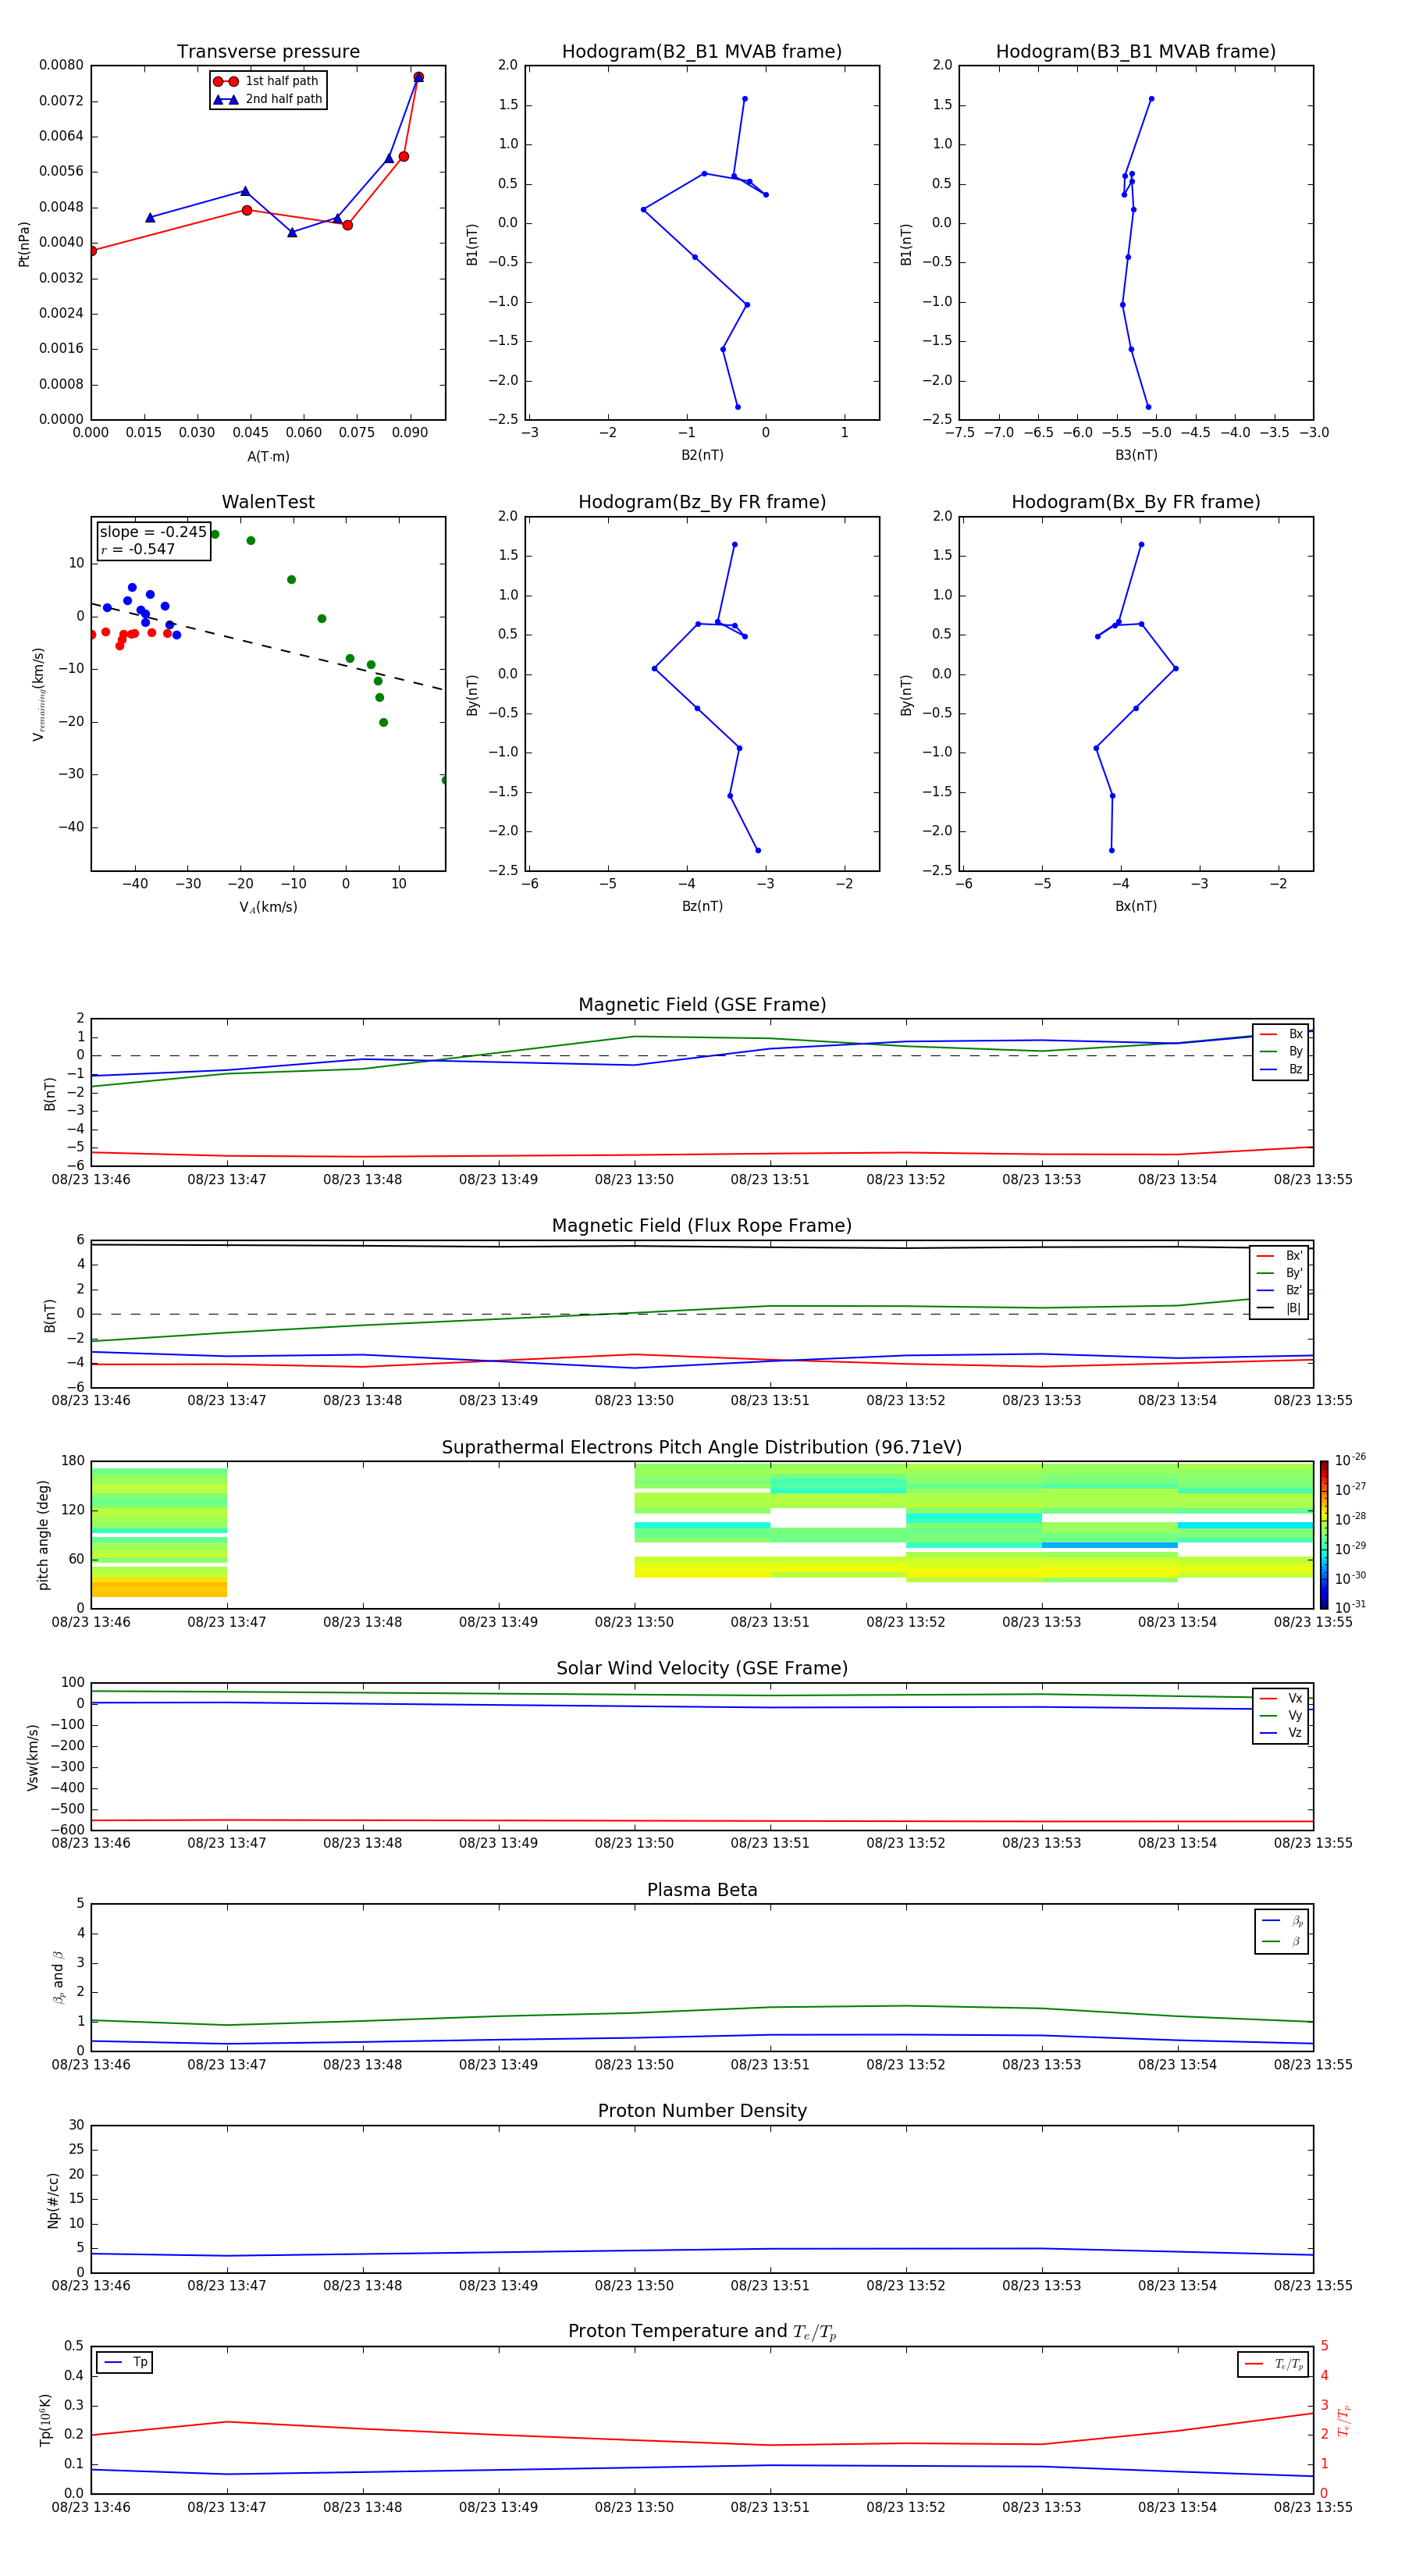The image size is (1405, 2576).
Task: Select the Bx legend entry in GSE magnetic field plot
Action: tap(1281, 1035)
